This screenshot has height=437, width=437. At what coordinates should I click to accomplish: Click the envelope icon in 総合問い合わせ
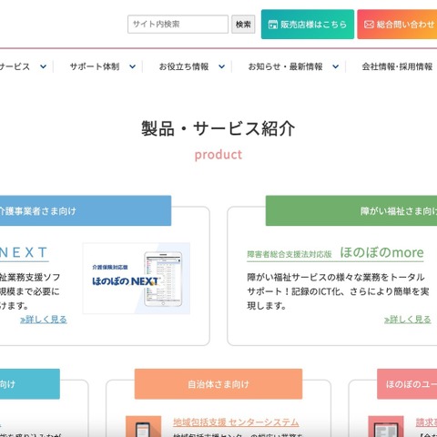(x=369, y=25)
